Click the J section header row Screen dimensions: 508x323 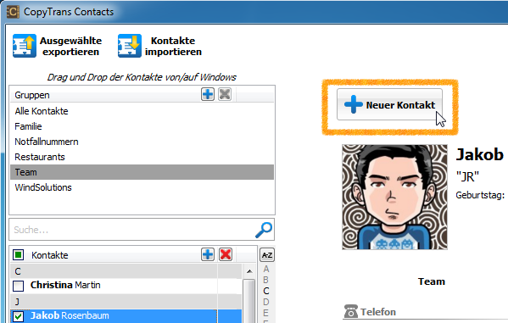coord(126,302)
